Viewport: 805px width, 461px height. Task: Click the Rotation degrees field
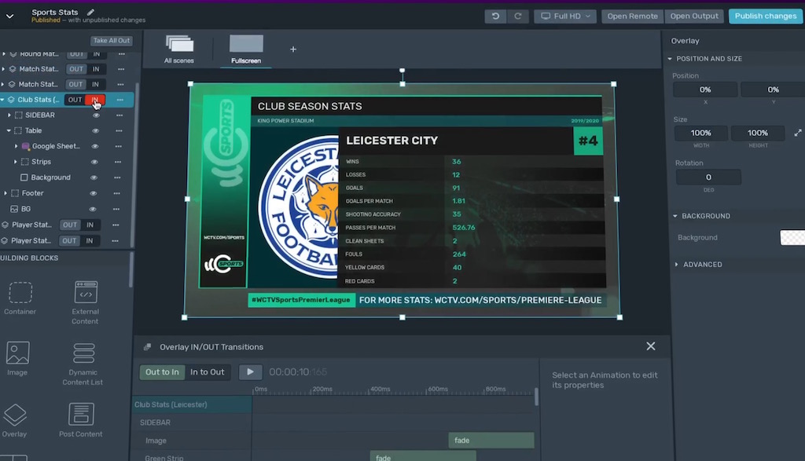pos(708,177)
